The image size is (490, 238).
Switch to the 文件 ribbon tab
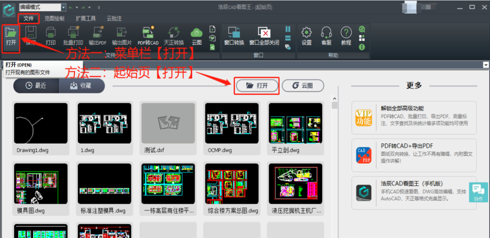coord(29,18)
